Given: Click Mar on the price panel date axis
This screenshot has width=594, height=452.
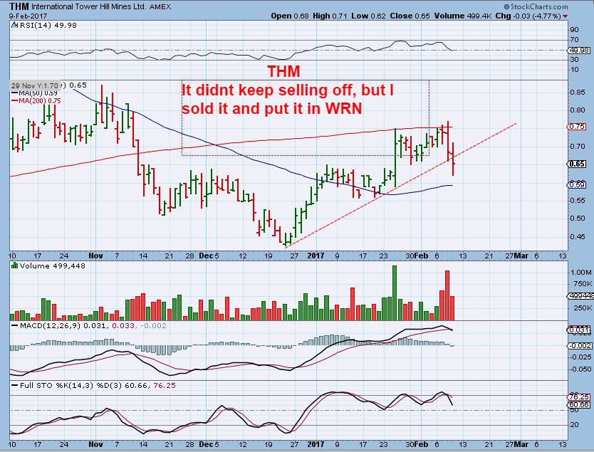Looking at the screenshot, I should pos(521,256).
